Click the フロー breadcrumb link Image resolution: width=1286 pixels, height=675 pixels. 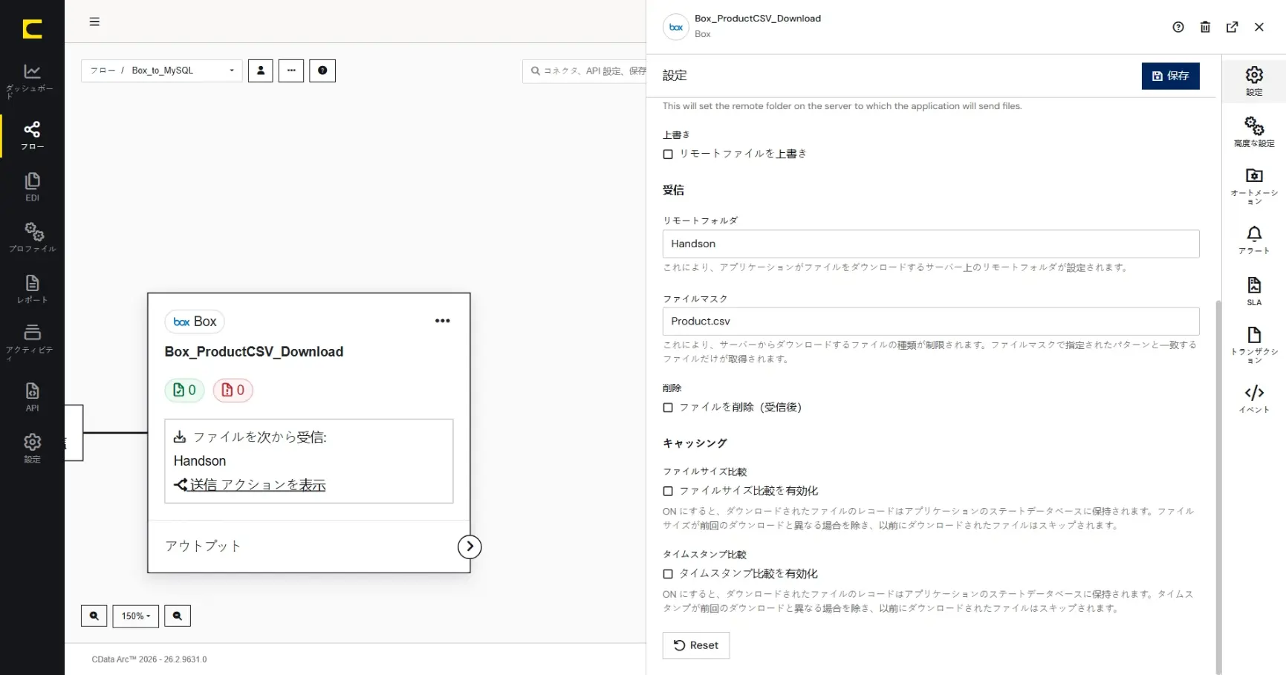103,71
